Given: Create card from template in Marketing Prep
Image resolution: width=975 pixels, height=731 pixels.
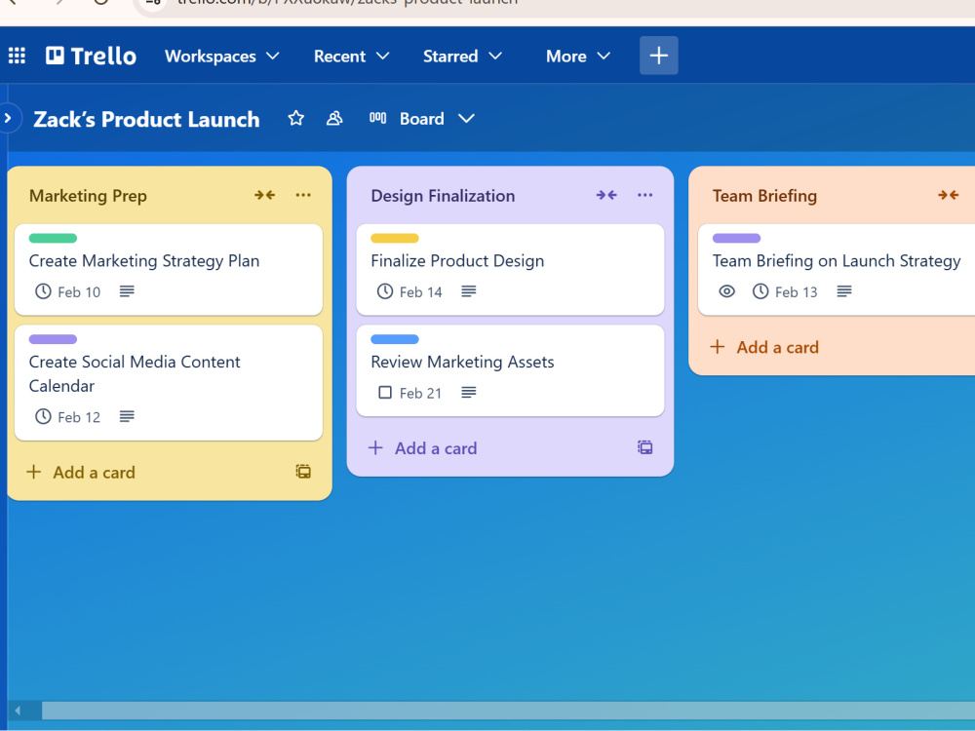Looking at the screenshot, I should click(x=303, y=472).
